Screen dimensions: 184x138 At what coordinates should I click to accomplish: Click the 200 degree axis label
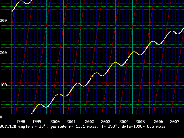(3, 53)
